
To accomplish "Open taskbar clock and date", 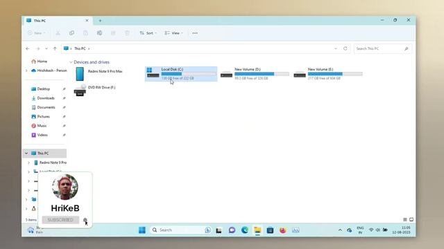I will coord(401,230).
